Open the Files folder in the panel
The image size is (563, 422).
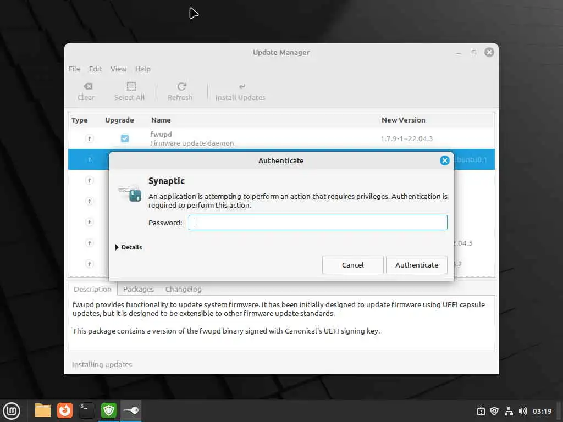(x=43, y=410)
